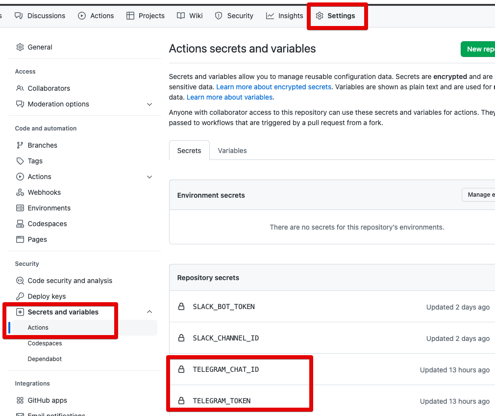
Task: Click the Wiki book icon
Action: (180, 16)
